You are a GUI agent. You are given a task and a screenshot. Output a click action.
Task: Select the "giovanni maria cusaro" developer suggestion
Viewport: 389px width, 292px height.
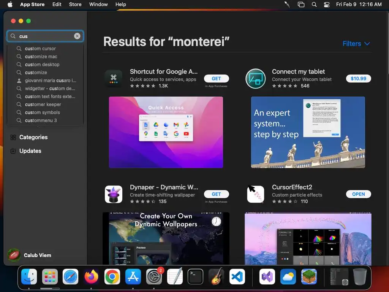[45, 81]
